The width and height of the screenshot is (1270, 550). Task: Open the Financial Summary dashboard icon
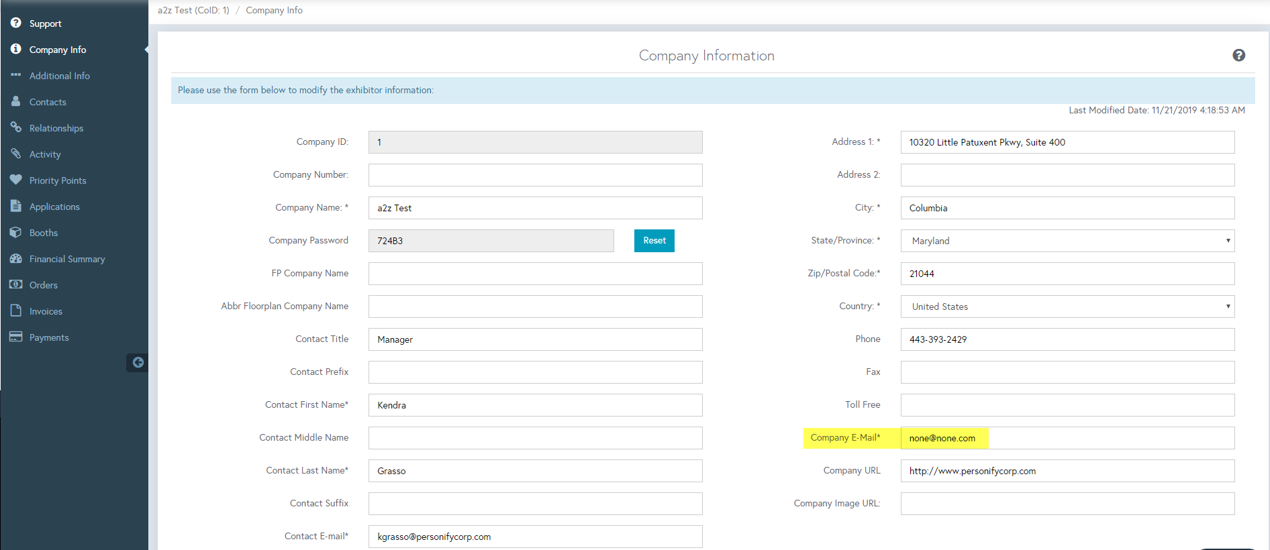tap(16, 258)
